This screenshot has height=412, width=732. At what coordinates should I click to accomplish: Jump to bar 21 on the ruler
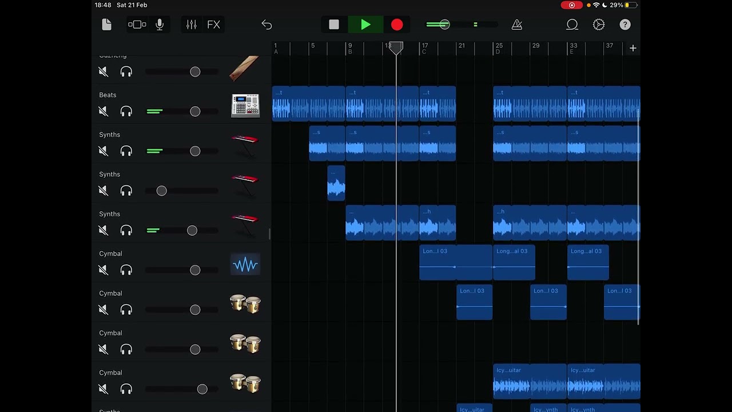click(x=462, y=46)
